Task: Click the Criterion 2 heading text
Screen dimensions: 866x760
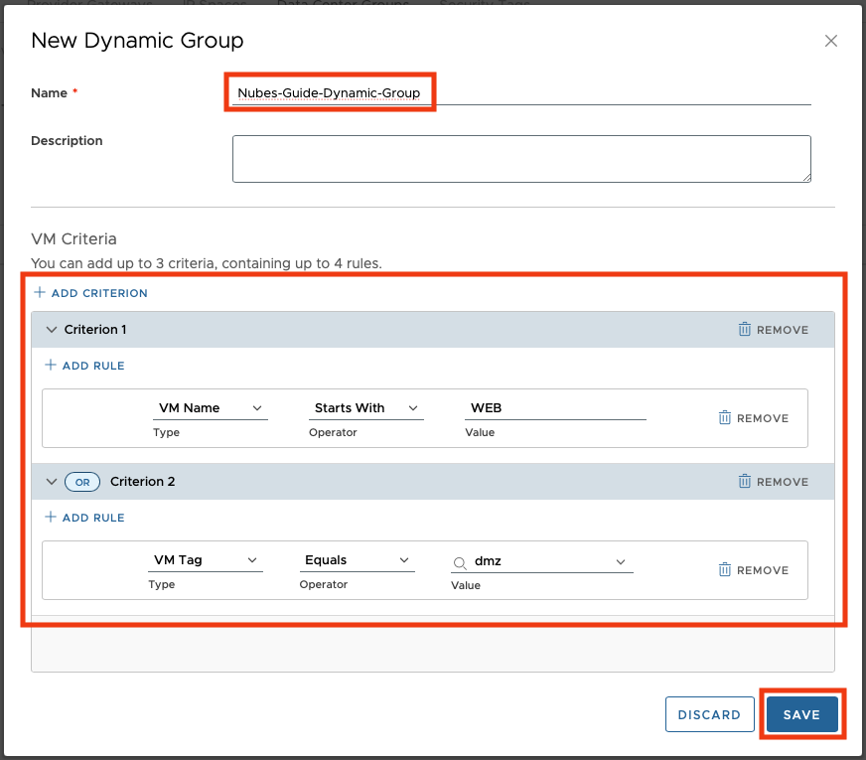Action: click(142, 482)
